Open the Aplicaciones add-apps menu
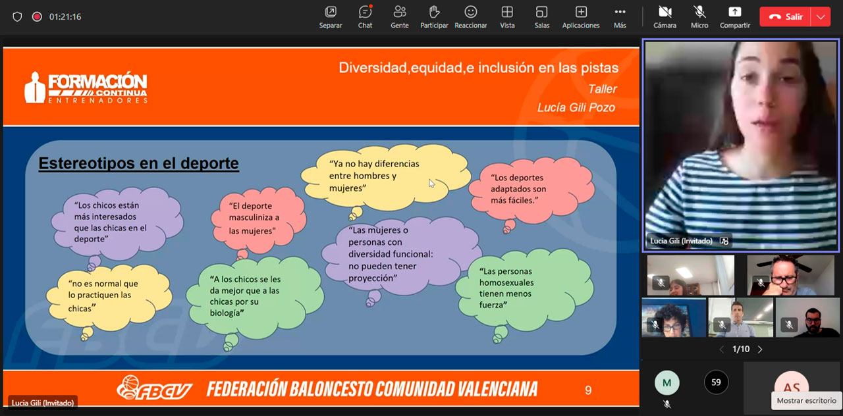This screenshot has width=843, height=416. (x=581, y=17)
